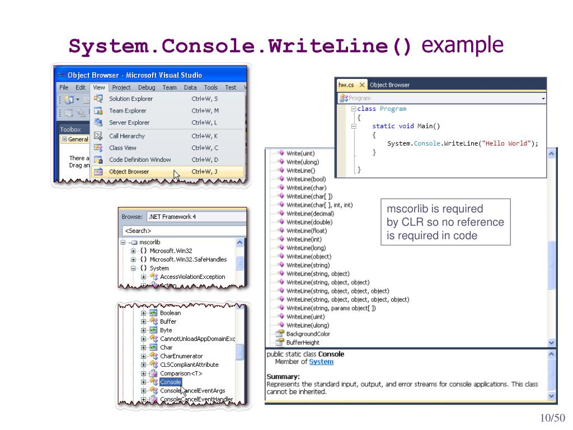Collapse the class Program code outline

pos(354,109)
